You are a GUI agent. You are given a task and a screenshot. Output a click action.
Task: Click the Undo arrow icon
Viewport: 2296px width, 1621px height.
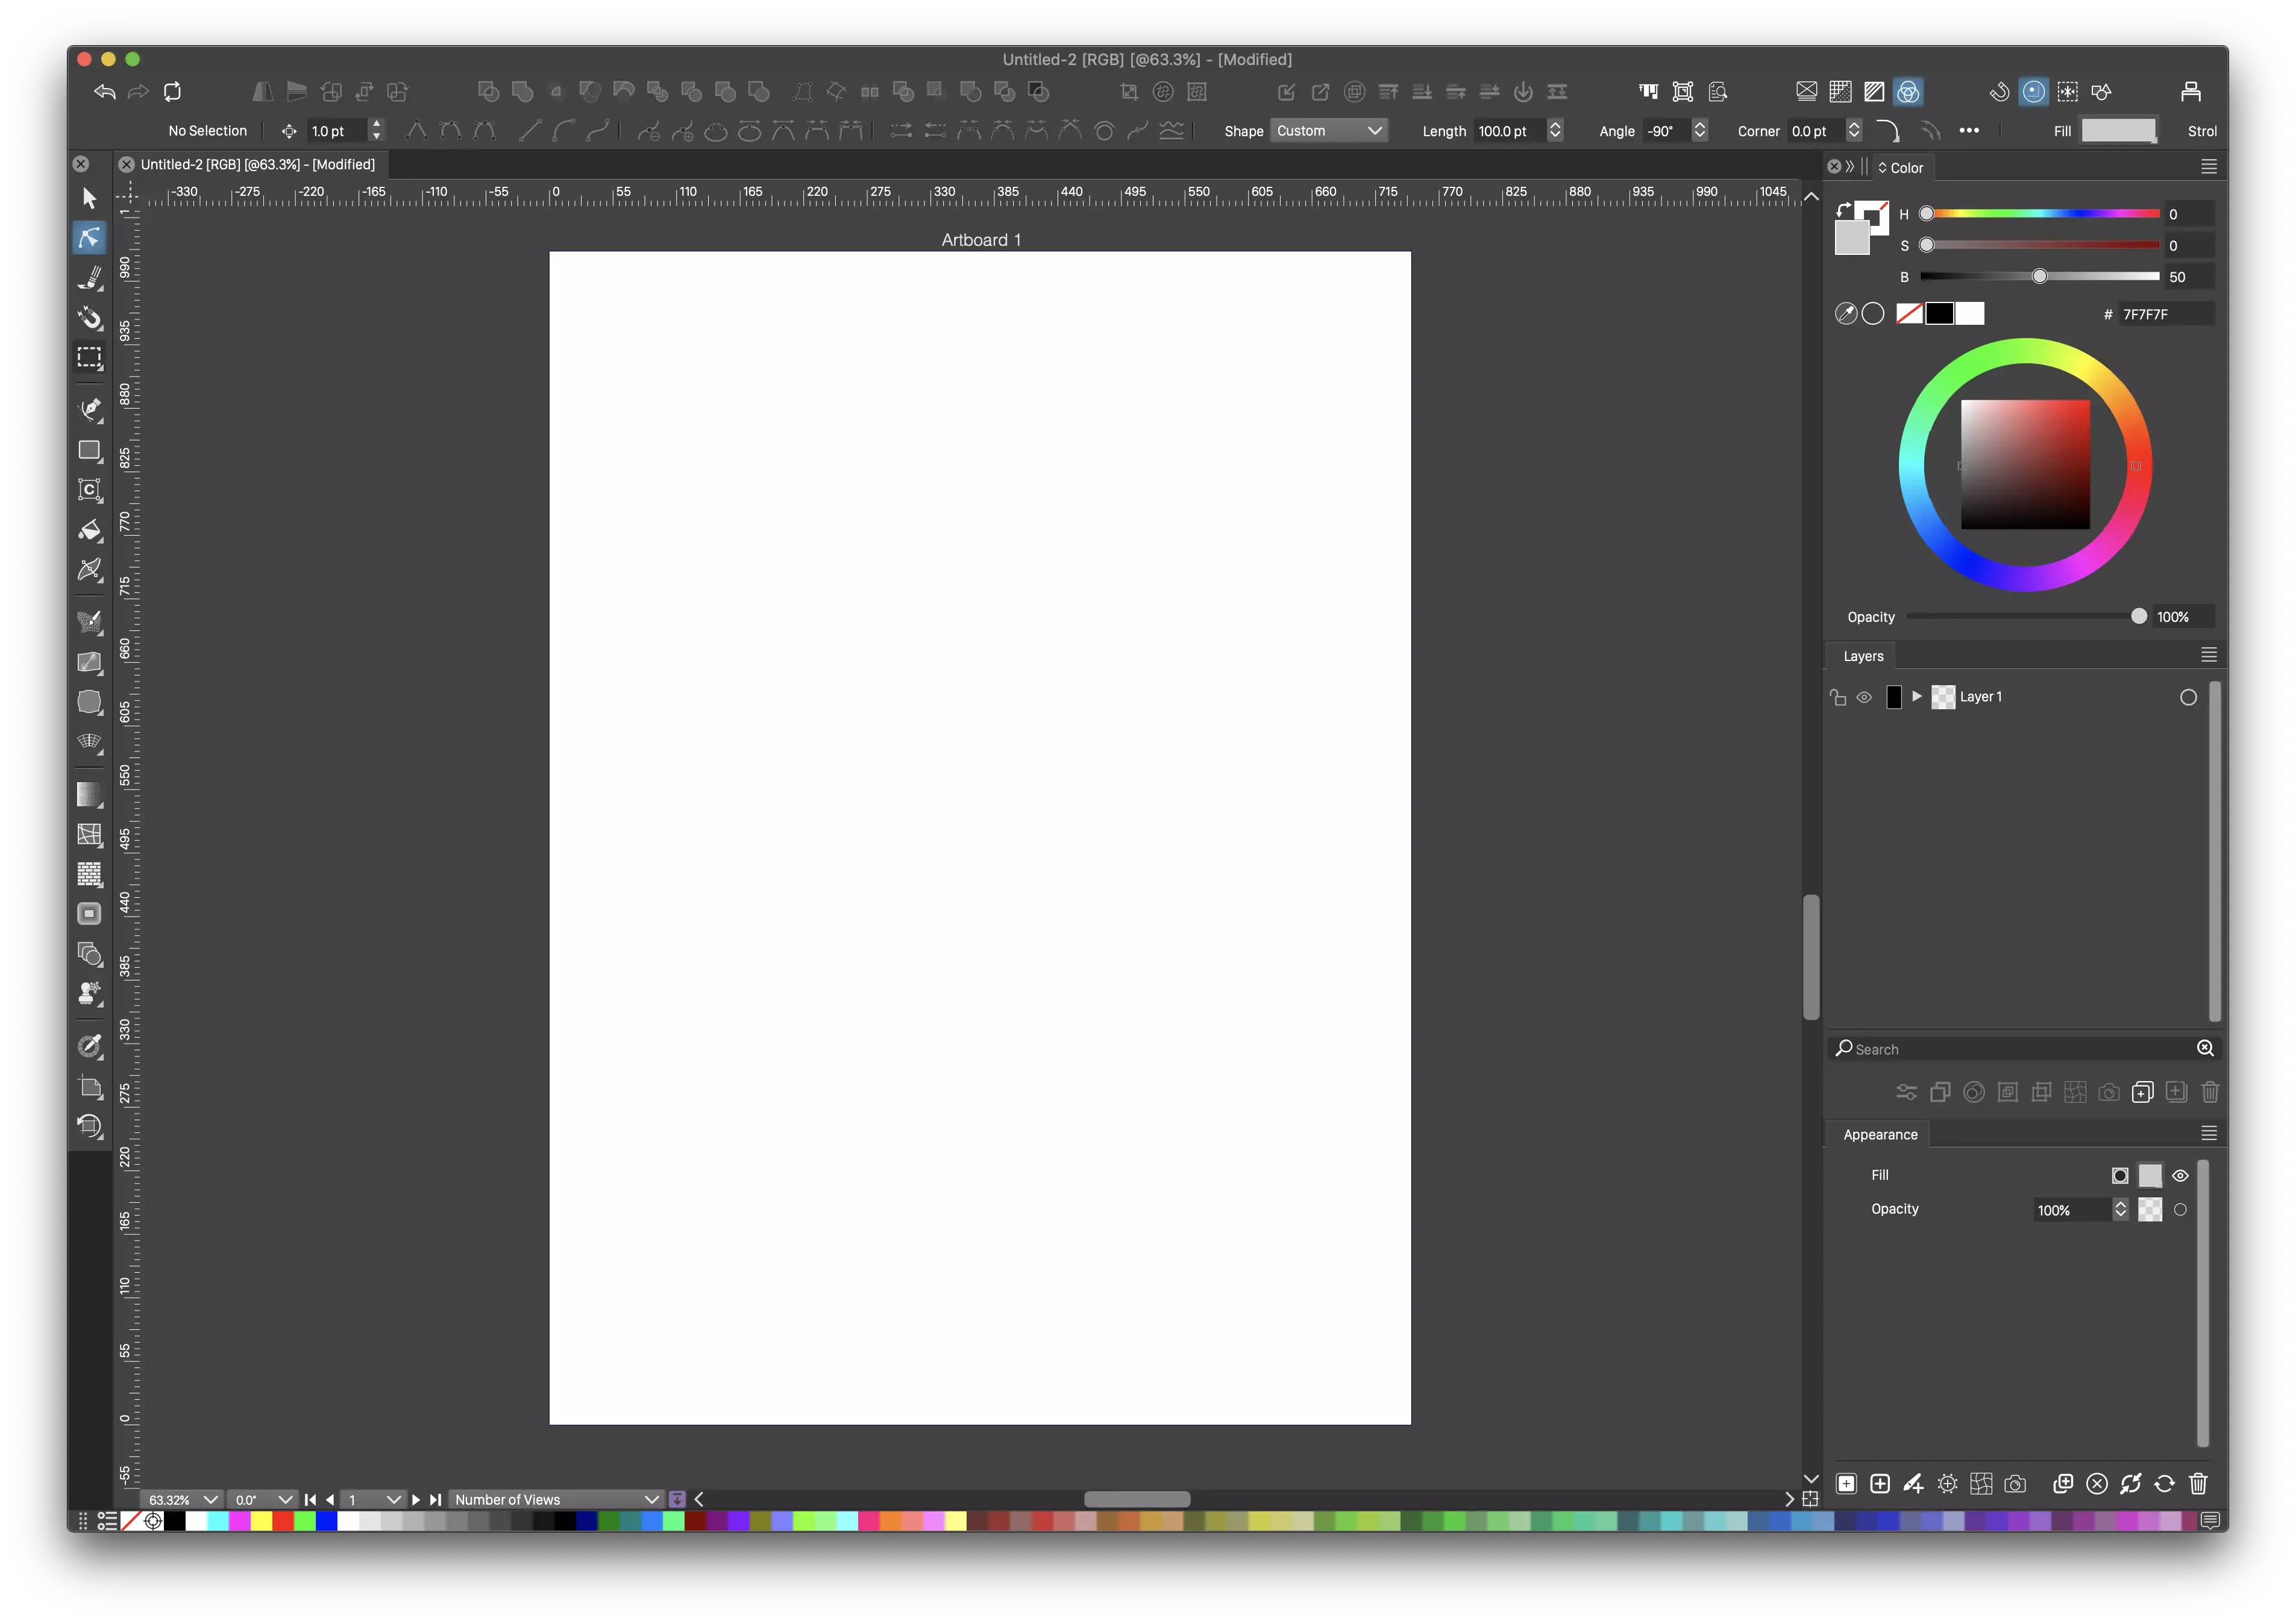(x=105, y=92)
